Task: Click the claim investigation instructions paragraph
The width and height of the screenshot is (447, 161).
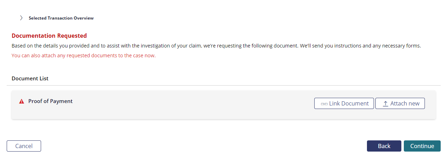Action: coord(216,46)
